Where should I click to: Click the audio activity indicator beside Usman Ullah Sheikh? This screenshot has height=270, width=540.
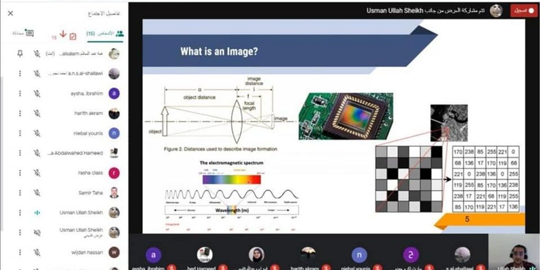click(37, 213)
